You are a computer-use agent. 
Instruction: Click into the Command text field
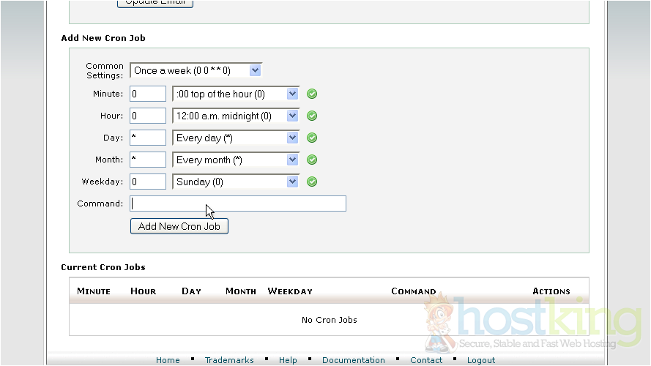coord(238,203)
